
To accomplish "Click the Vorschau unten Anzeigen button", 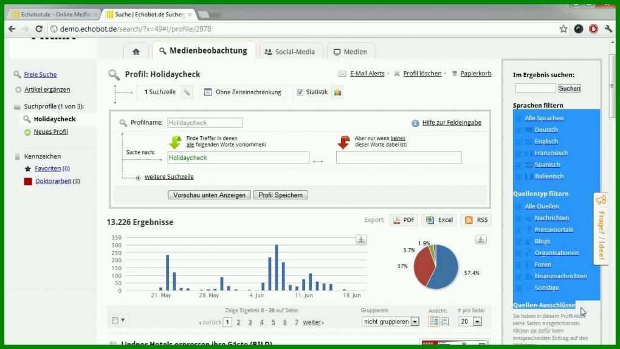I will [x=209, y=195].
